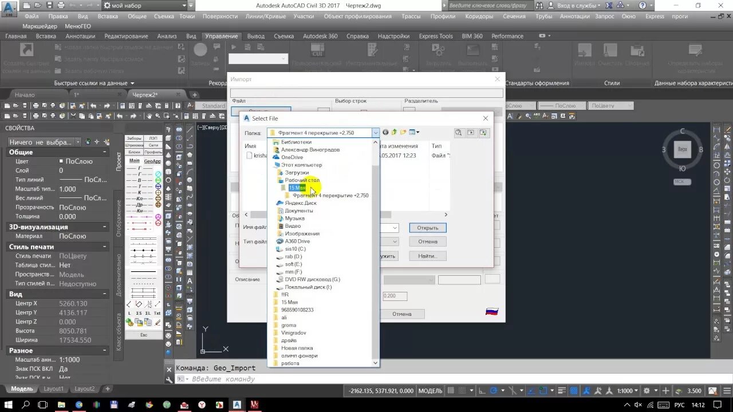Click the Отмена button in Select File
The image size is (733, 412).
pyautogui.click(x=428, y=241)
